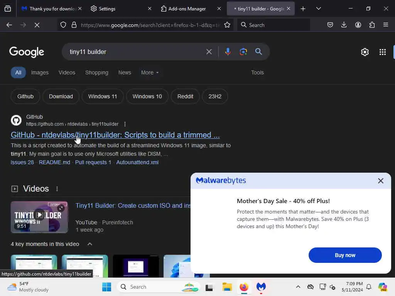395x296 pixels.
Task: Filter results by Reddit chip
Action: 185,96
